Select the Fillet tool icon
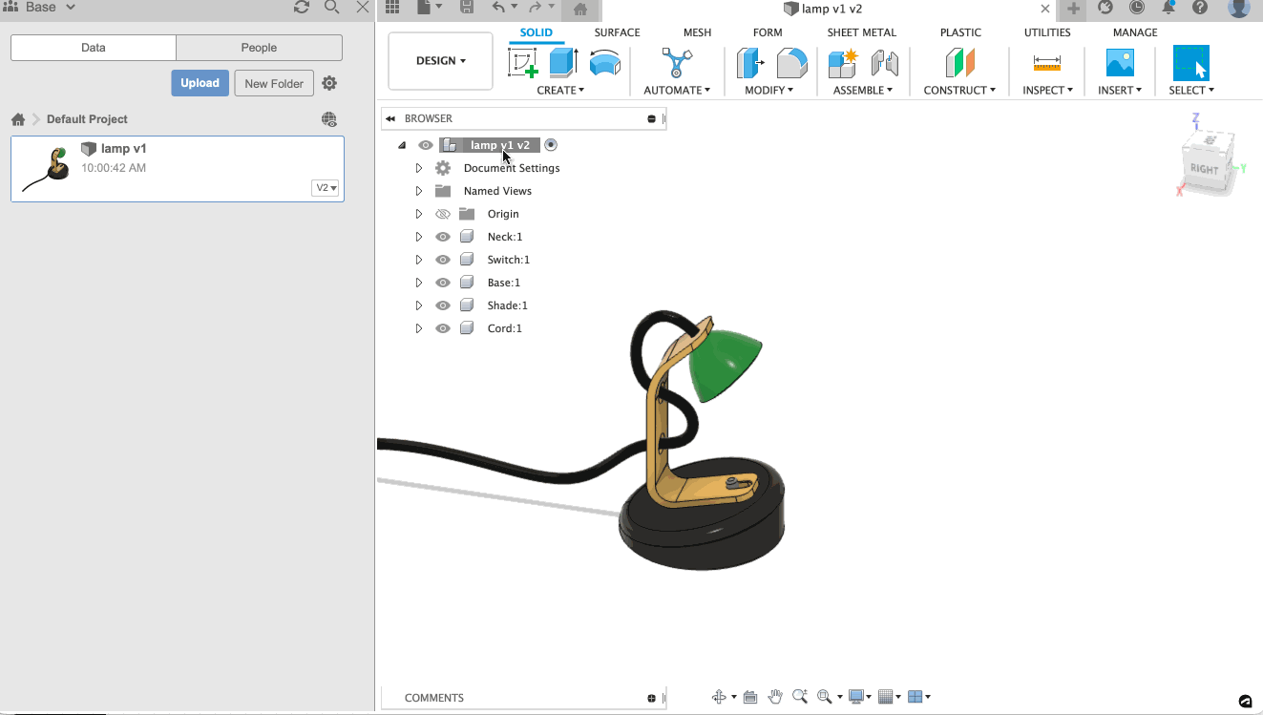The image size is (1263, 715). point(791,63)
